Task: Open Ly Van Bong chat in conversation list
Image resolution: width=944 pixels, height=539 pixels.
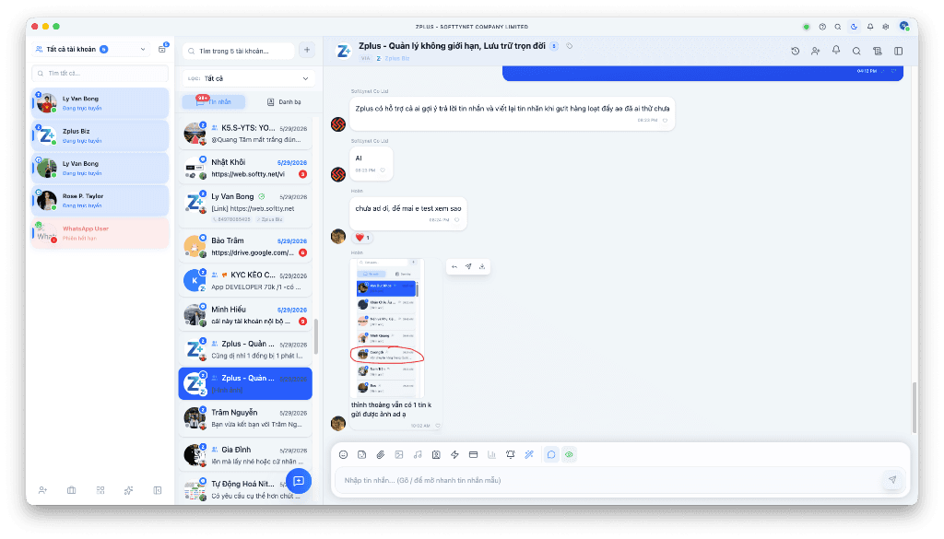Action: (x=245, y=207)
